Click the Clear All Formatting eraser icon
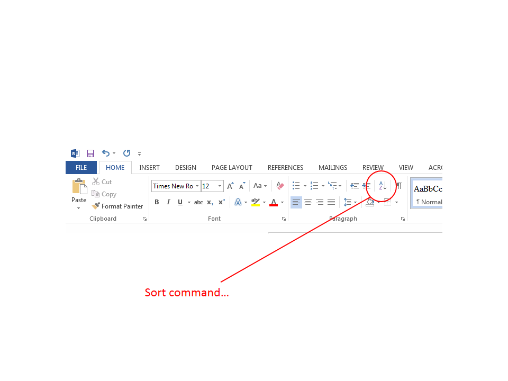The height and width of the screenshot is (381, 508). click(x=280, y=186)
